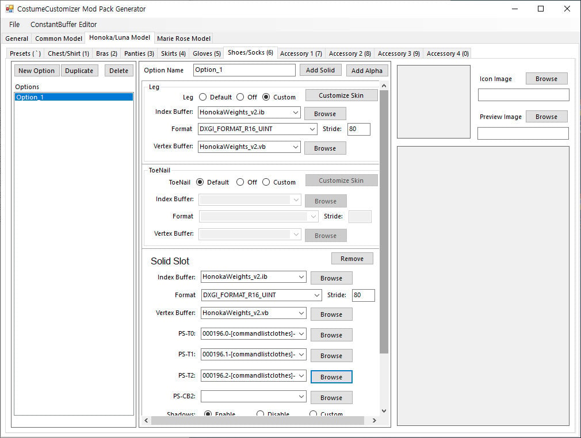Screen dimensions: 581x438
Task: Switch to Marie Rose Model tab
Action: [184, 39]
